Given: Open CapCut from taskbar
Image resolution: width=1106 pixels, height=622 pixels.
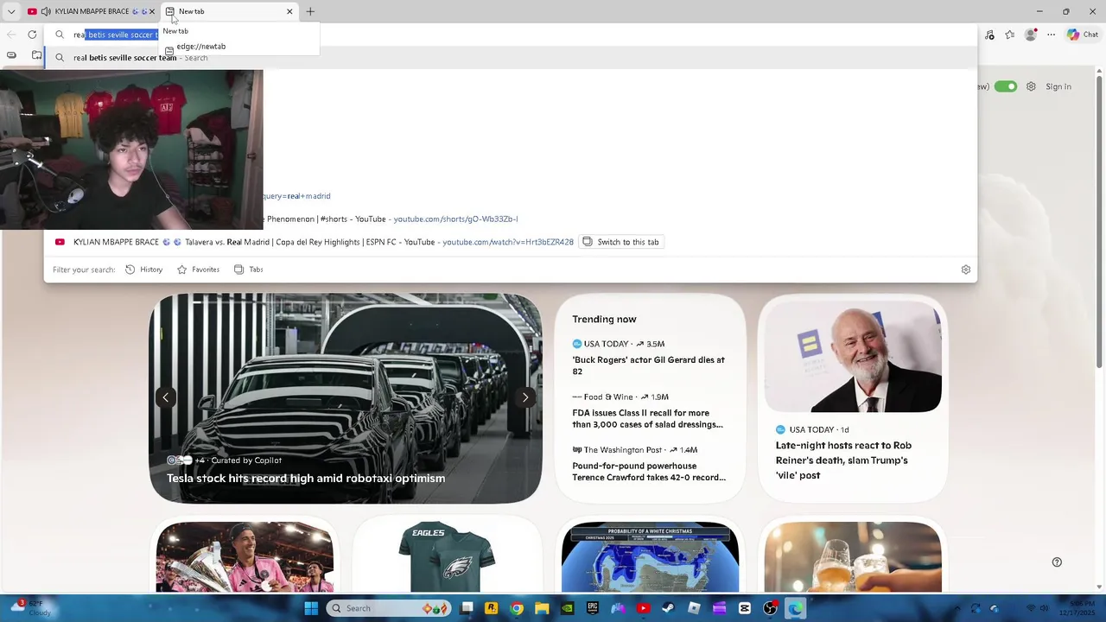Looking at the screenshot, I should [x=745, y=608].
